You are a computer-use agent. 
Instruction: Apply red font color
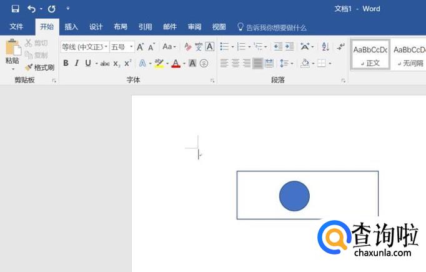pyautogui.click(x=176, y=63)
